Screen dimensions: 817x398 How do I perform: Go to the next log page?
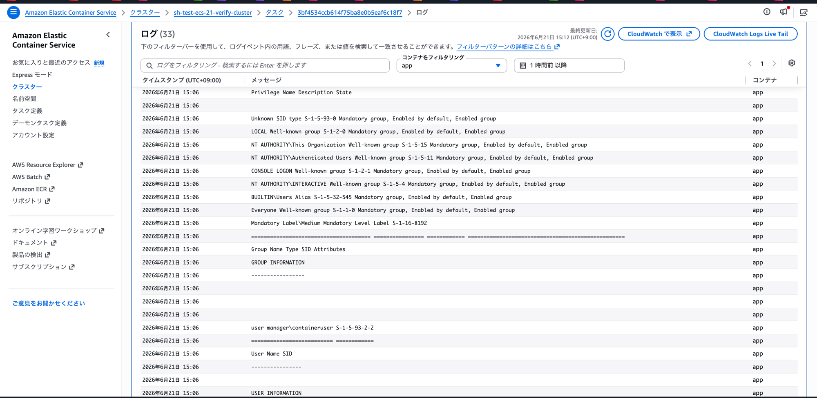(774, 64)
